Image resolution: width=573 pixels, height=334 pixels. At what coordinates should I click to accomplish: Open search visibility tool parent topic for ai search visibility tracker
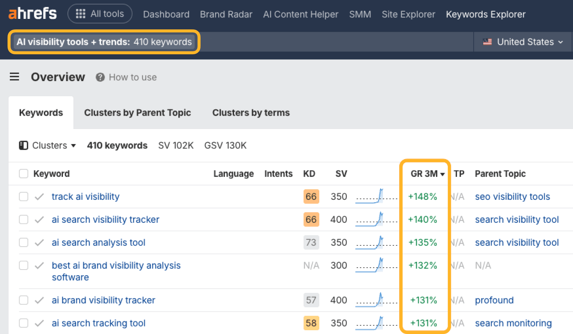517,220
